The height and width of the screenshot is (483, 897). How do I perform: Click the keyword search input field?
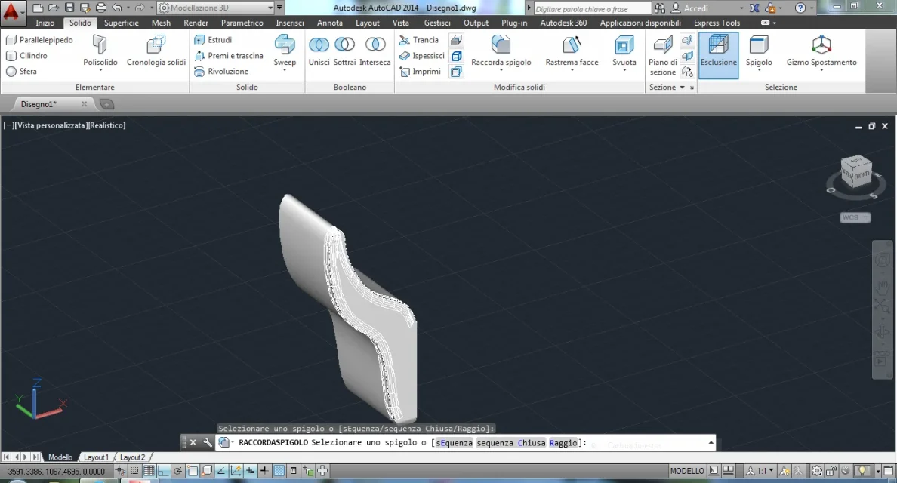[591, 8]
